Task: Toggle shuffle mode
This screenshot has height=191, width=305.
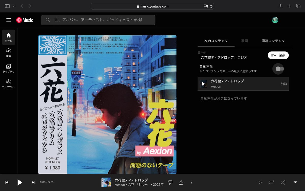Action: pyautogui.click(x=283, y=182)
